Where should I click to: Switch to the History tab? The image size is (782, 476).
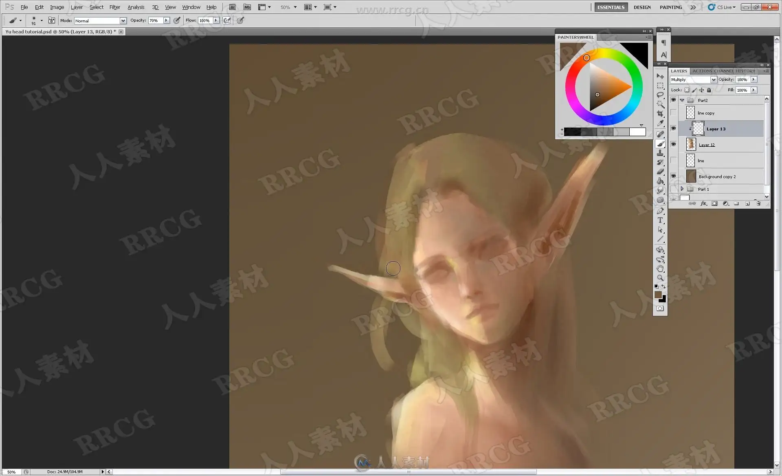745,71
